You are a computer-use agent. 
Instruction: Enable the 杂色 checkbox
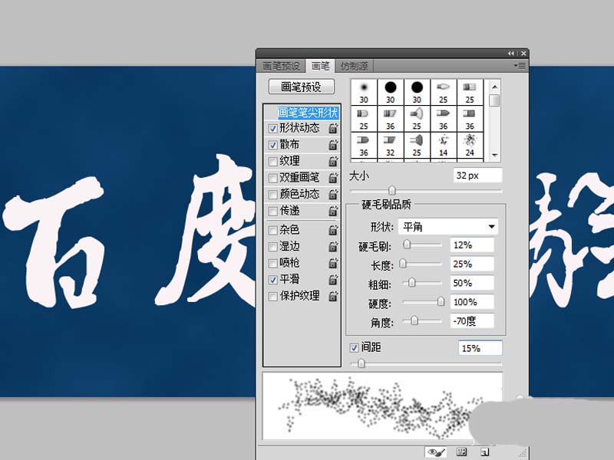click(273, 230)
